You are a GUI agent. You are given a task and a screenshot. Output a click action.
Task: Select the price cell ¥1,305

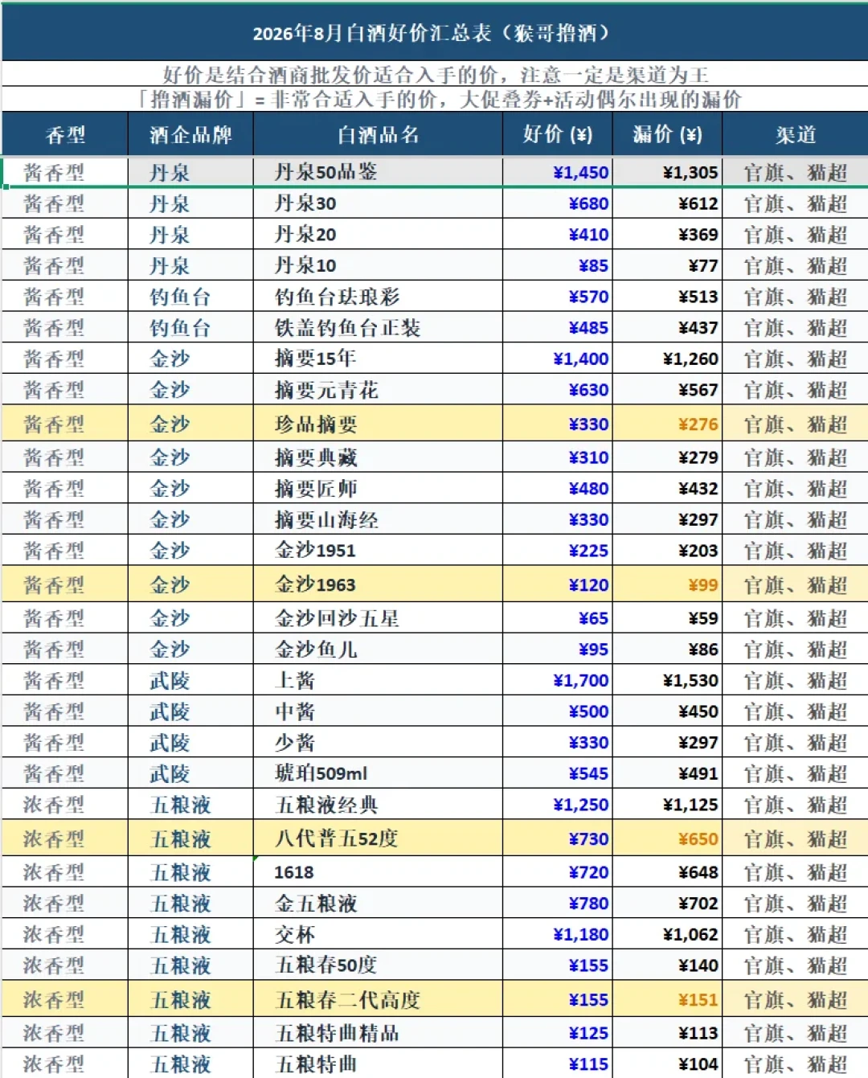pos(667,172)
